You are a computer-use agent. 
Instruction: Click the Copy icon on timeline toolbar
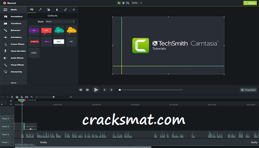pyautogui.click(x=17, y=97)
